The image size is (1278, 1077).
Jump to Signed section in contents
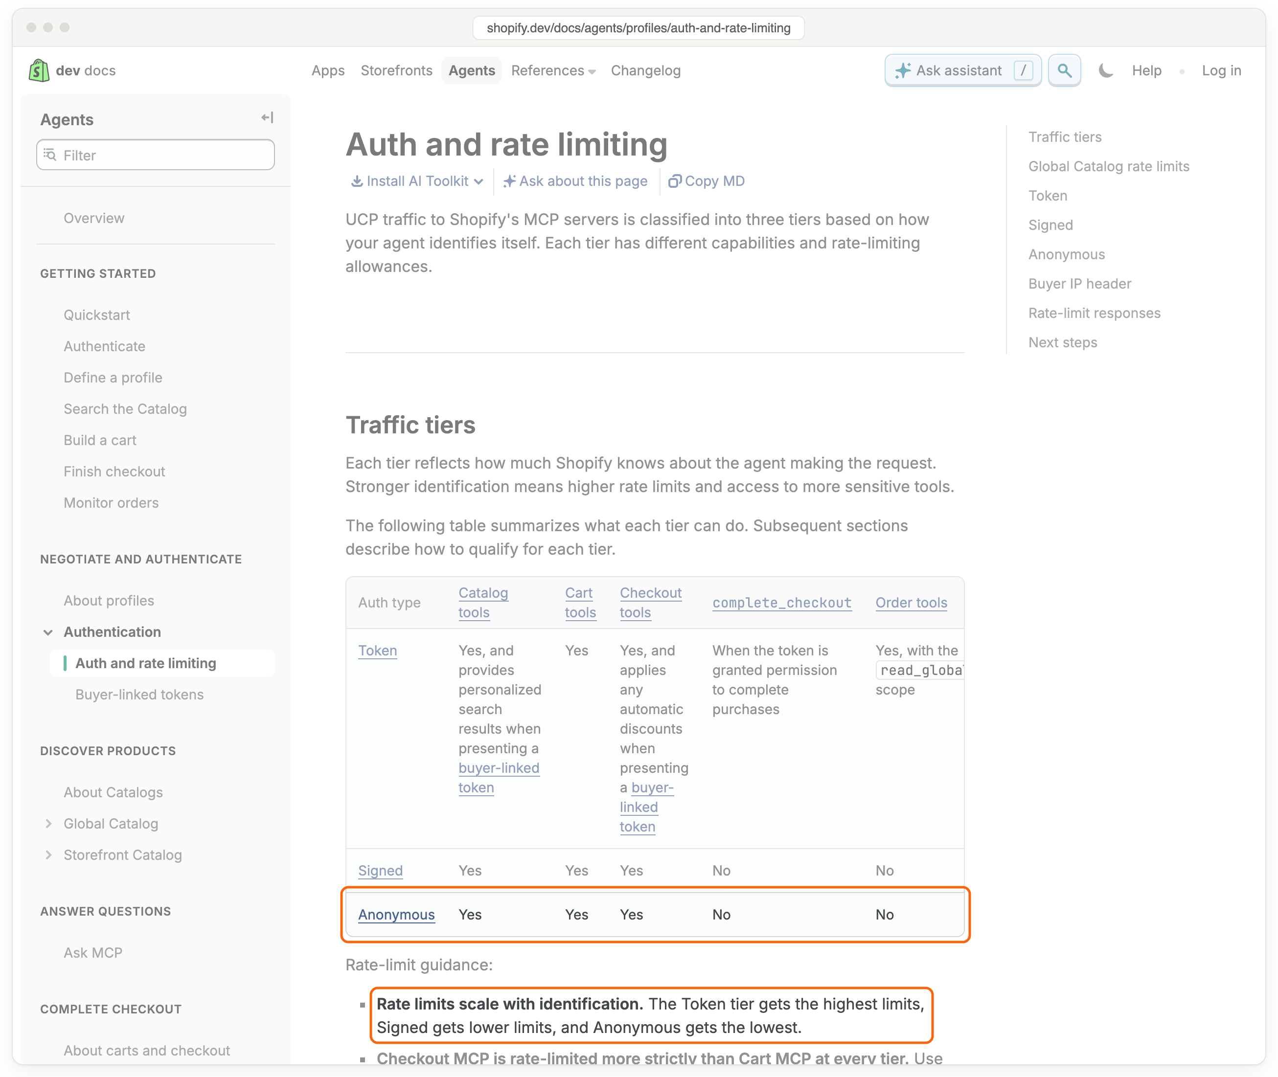[x=1050, y=224]
